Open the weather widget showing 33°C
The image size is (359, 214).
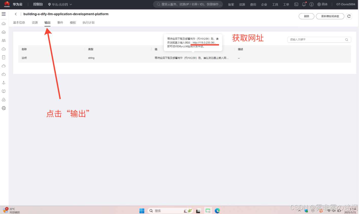[11, 210]
